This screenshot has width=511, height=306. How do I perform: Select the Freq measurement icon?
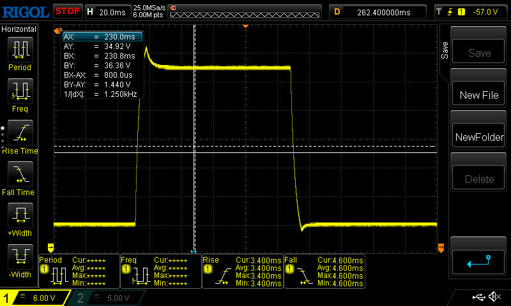point(19,94)
